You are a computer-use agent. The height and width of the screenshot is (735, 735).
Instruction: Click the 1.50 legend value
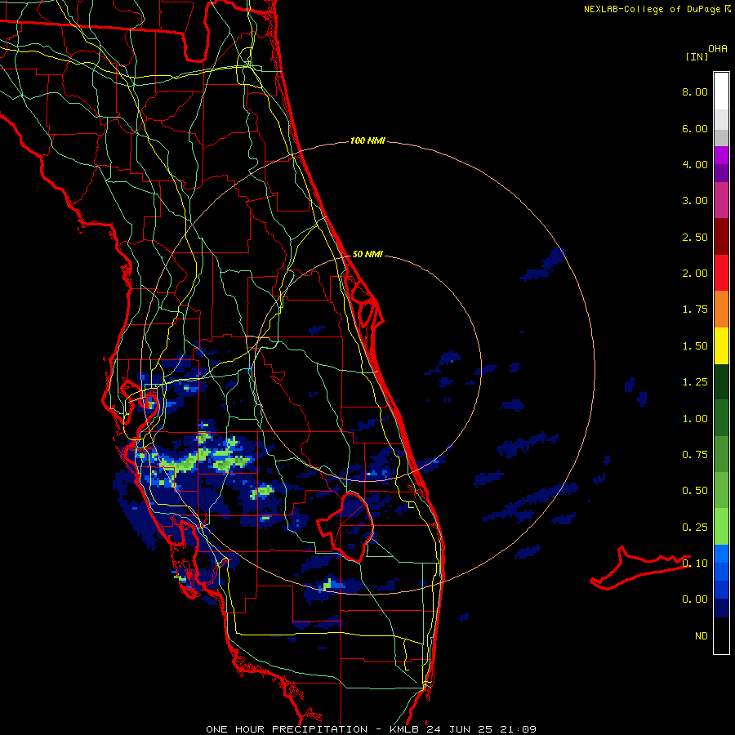click(695, 346)
